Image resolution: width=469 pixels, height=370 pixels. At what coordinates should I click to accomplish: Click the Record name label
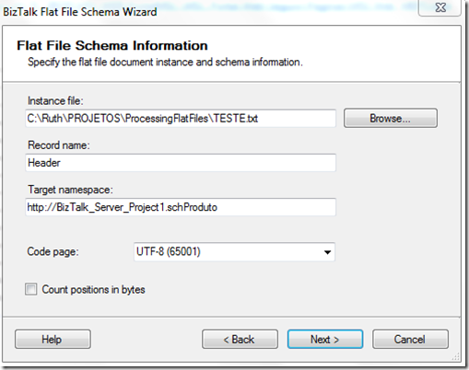[x=59, y=145]
